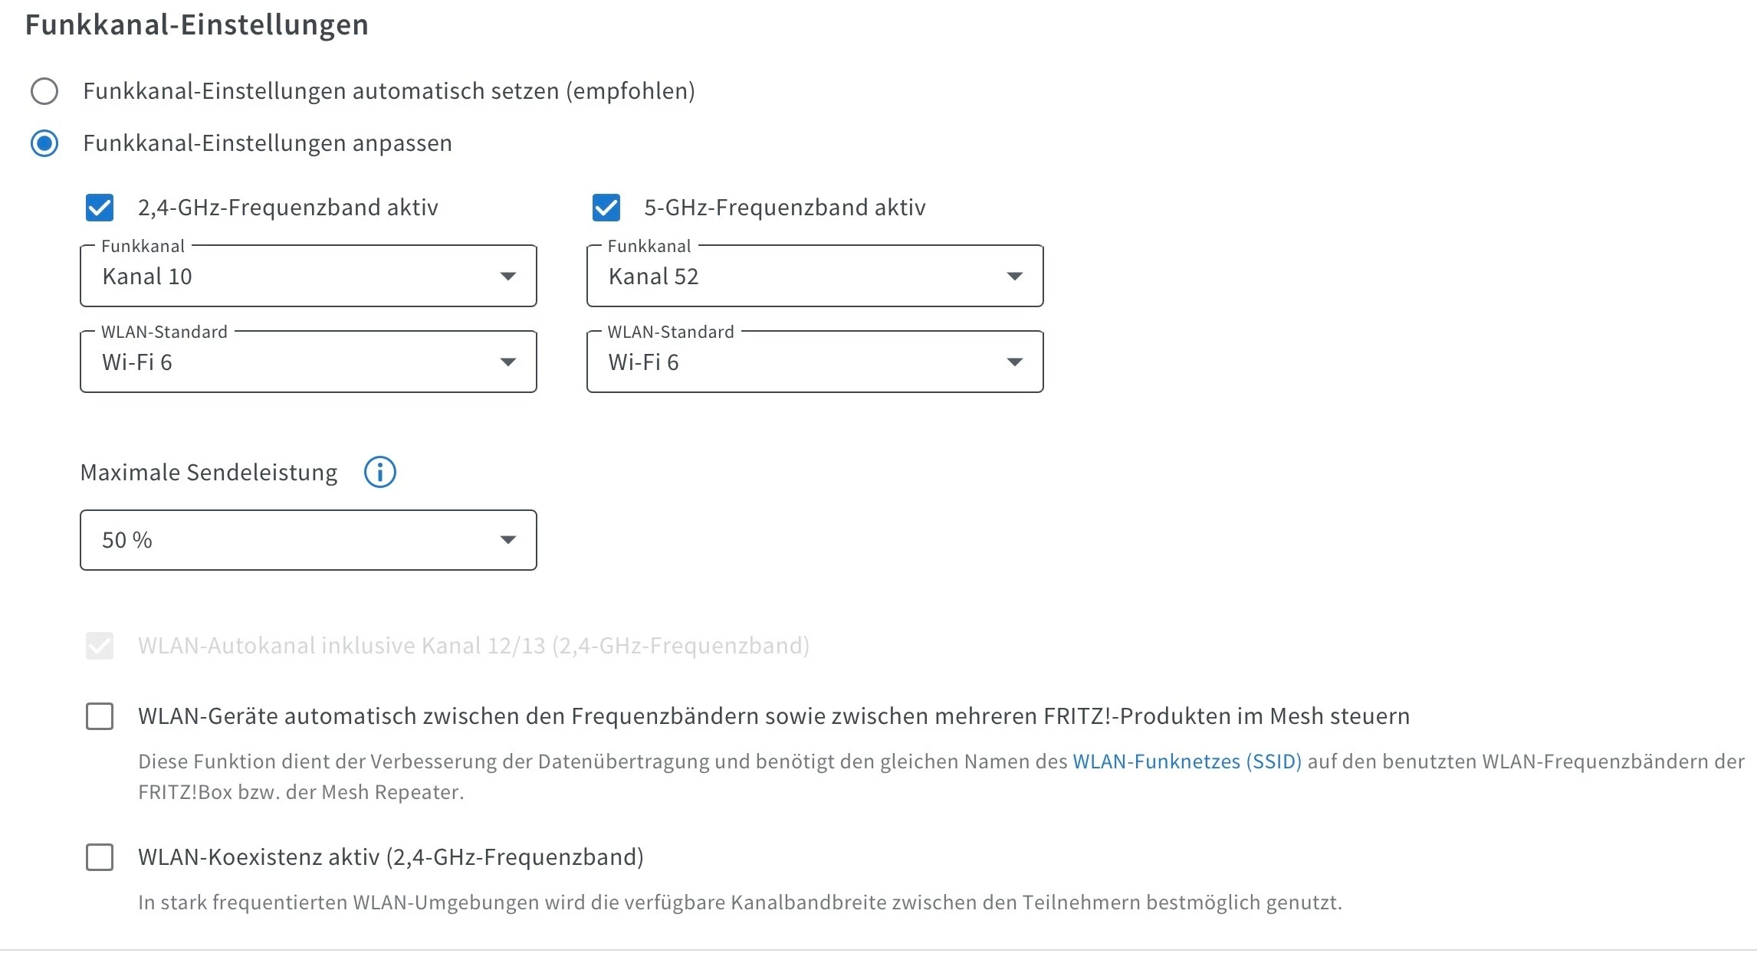Uncheck 5-GHz-Frequenzband aktiv checkbox

[606, 208]
